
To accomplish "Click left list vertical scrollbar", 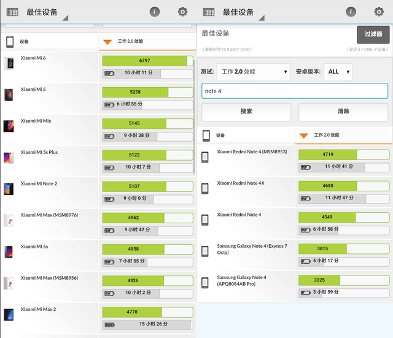I will point(194,117).
